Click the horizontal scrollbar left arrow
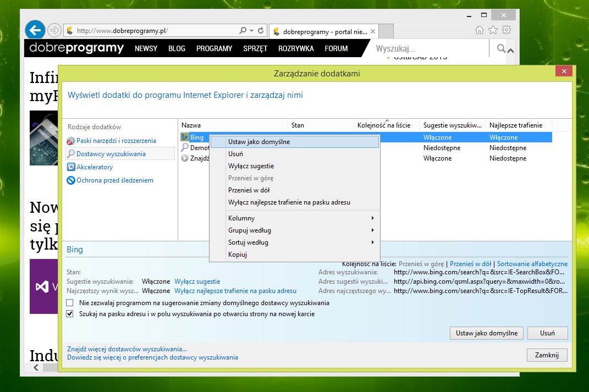Screen dimensions: 589x392 coord(36,367)
